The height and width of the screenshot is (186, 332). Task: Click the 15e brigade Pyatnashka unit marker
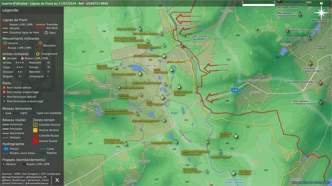tap(321, 83)
